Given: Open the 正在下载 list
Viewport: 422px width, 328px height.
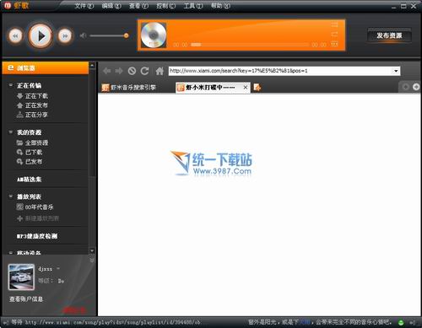Looking at the screenshot, I should [32, 96].
